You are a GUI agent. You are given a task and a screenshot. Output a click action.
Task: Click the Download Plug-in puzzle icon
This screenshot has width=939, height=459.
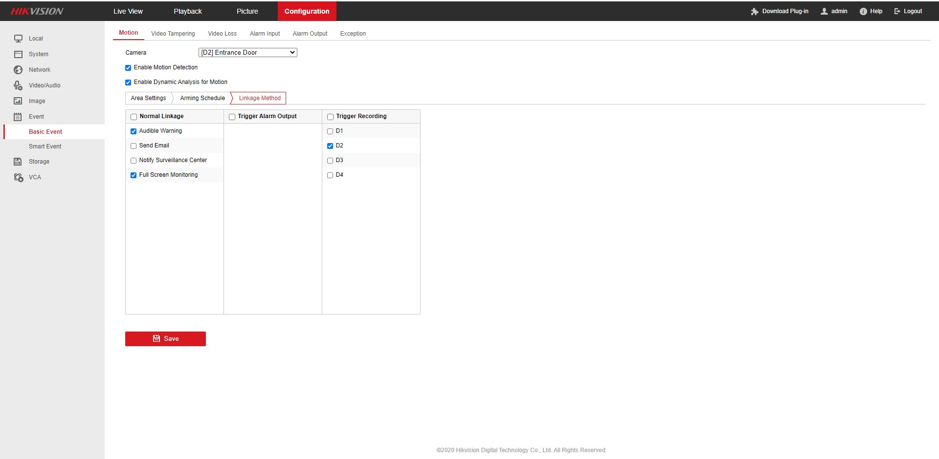pyautogui.click(x=755, y=11)
